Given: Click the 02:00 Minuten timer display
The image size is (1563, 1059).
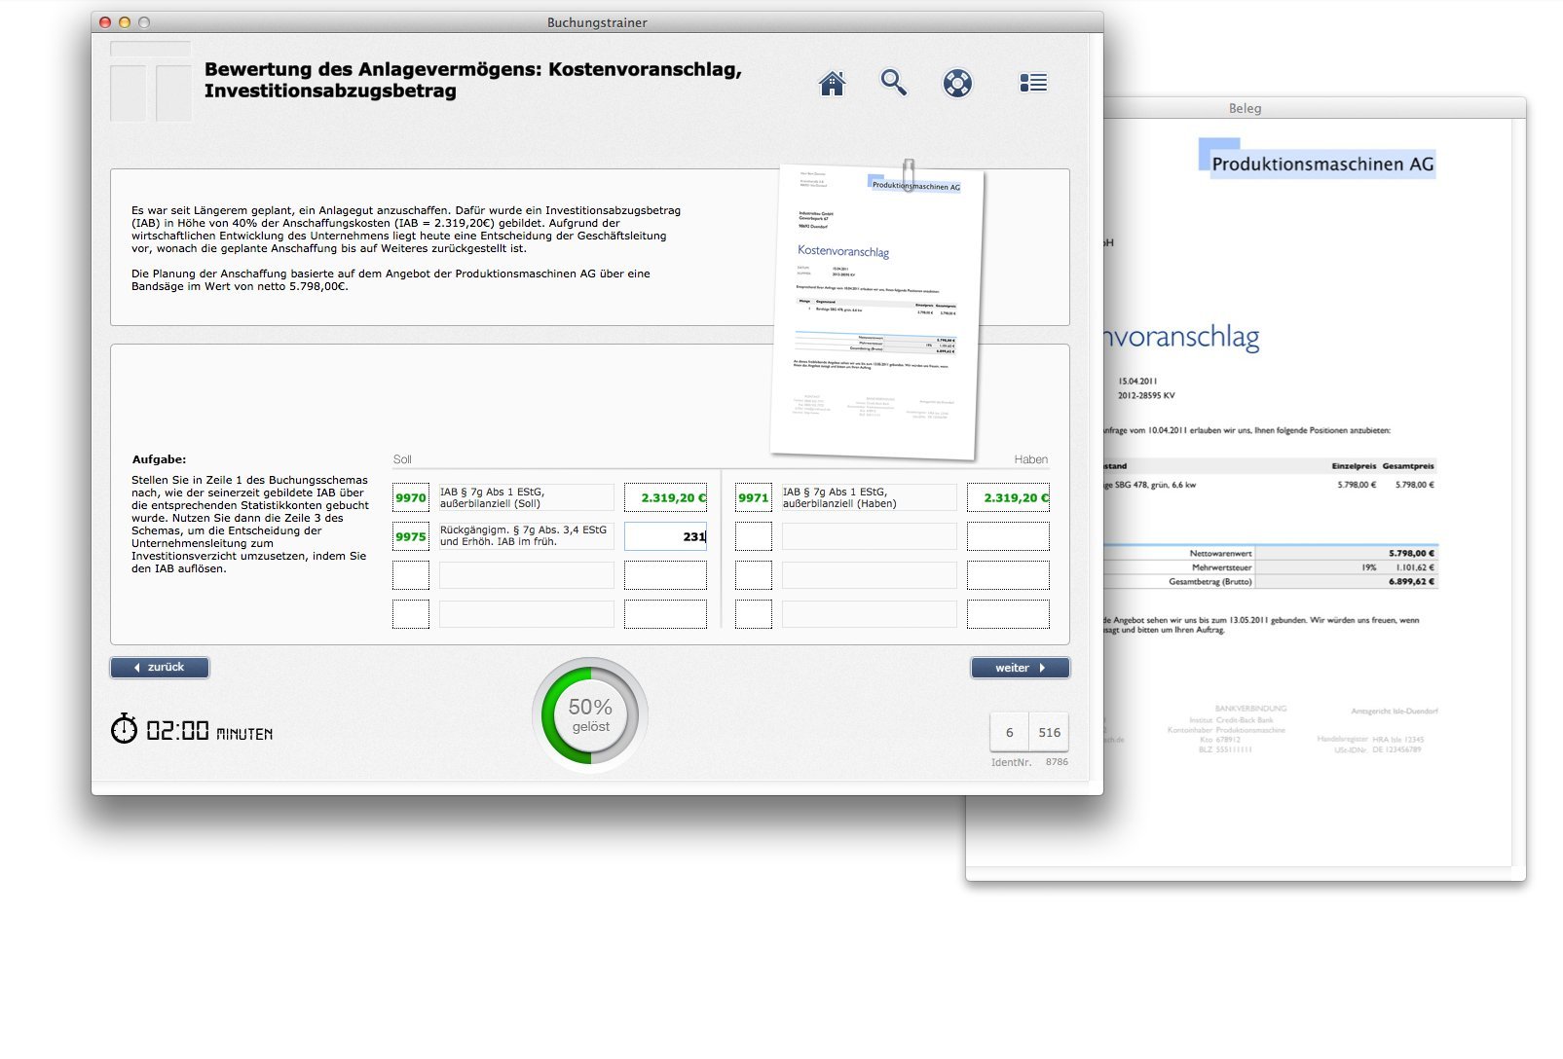Looking at the screenshot, I should tap(209, 731).
